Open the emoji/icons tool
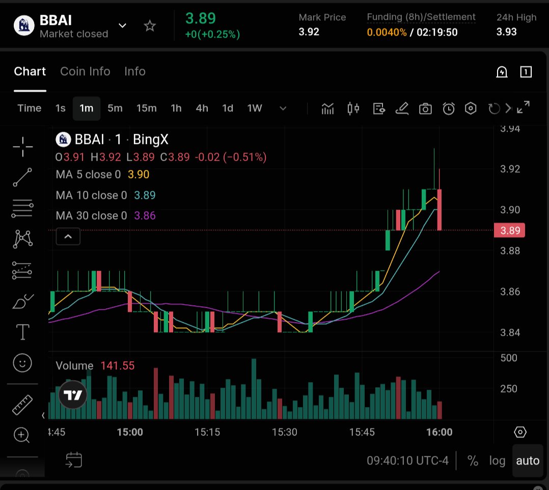549x490 pixels. pos(22,363)
